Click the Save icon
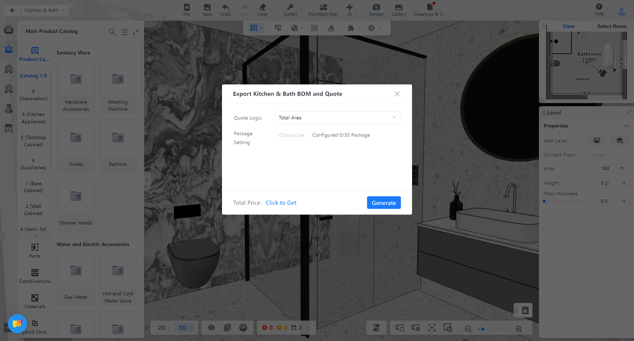This screenshot has height=341, width=634. pos(207,8)
